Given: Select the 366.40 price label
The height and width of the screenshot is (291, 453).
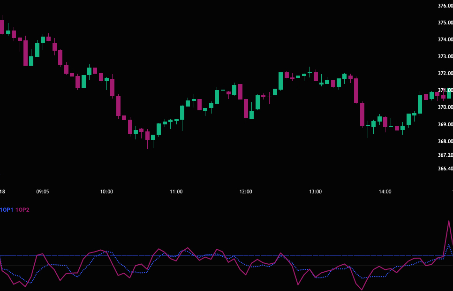Looking at the screenshot, I should pyautogui.click(x=445, y=168).
